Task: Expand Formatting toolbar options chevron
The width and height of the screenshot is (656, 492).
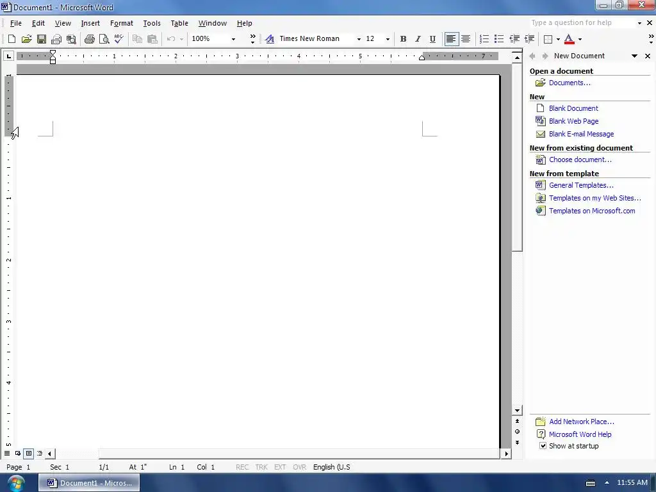Action: 651,39
